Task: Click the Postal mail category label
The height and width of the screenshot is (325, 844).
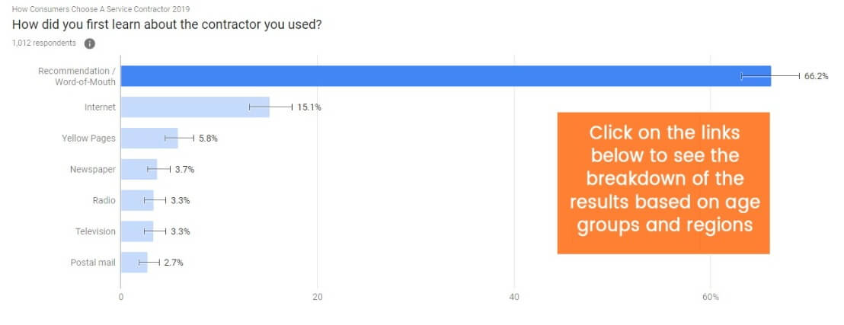Action: tap(93, 263)
